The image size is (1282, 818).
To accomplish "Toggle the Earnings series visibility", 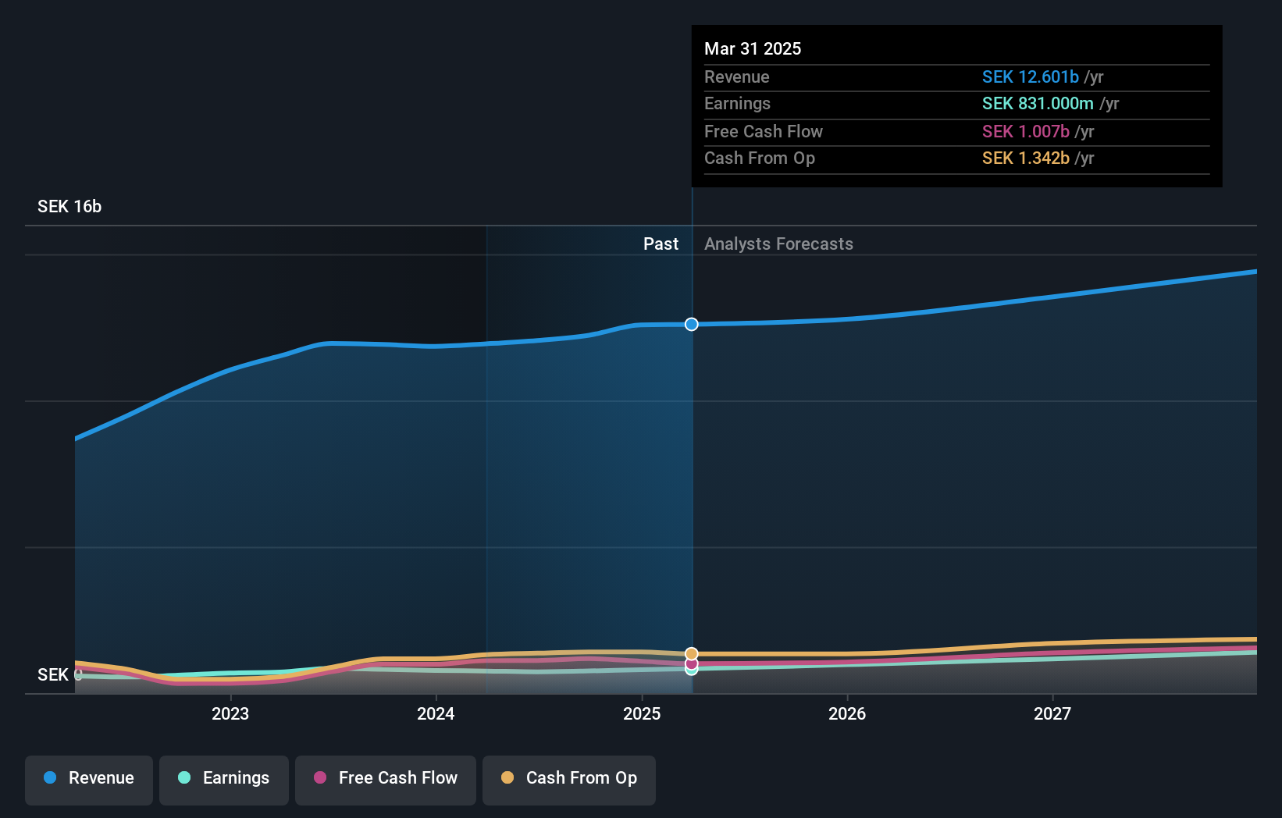I will (223, 778).
